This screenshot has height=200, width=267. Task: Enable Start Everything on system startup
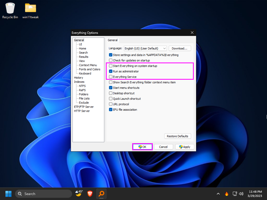133,66
